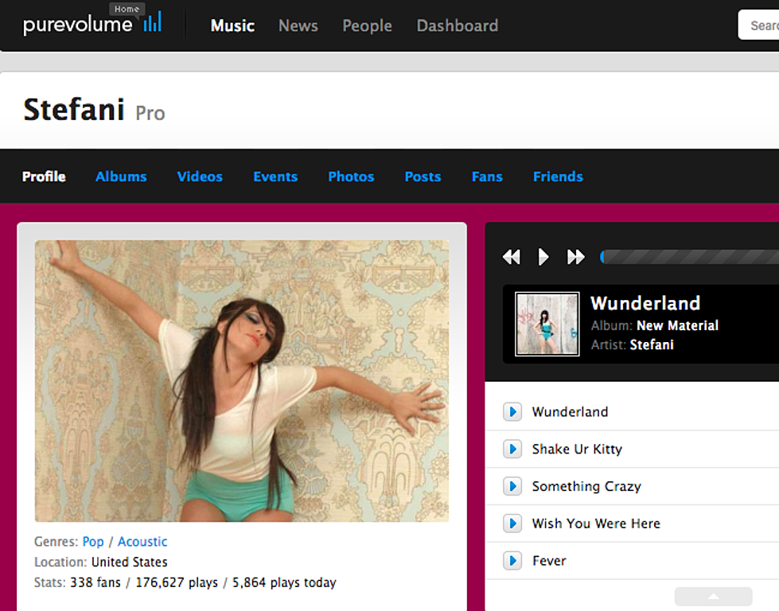
Task: Open the Events tab
Action: [275, 177]
